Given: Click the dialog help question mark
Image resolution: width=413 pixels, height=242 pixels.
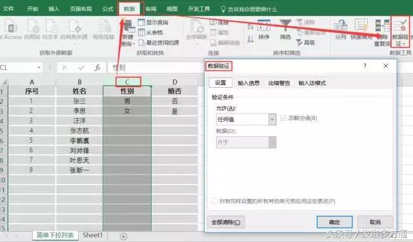Looking at the screenshot, I should [x=365, y=66].
